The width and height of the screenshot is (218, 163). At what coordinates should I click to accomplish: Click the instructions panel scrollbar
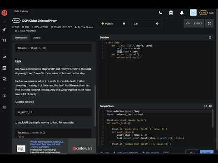pos(95,105)
